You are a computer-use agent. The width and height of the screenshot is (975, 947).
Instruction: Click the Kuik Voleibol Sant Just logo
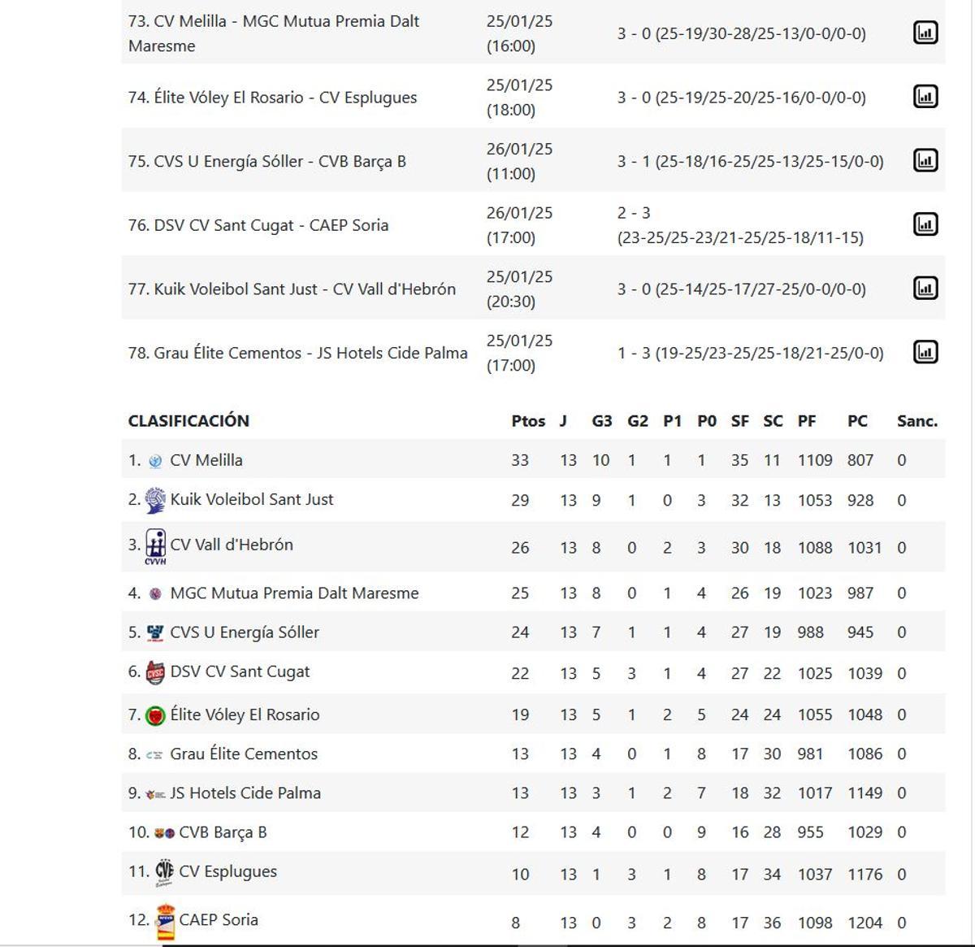coord(154,498)
